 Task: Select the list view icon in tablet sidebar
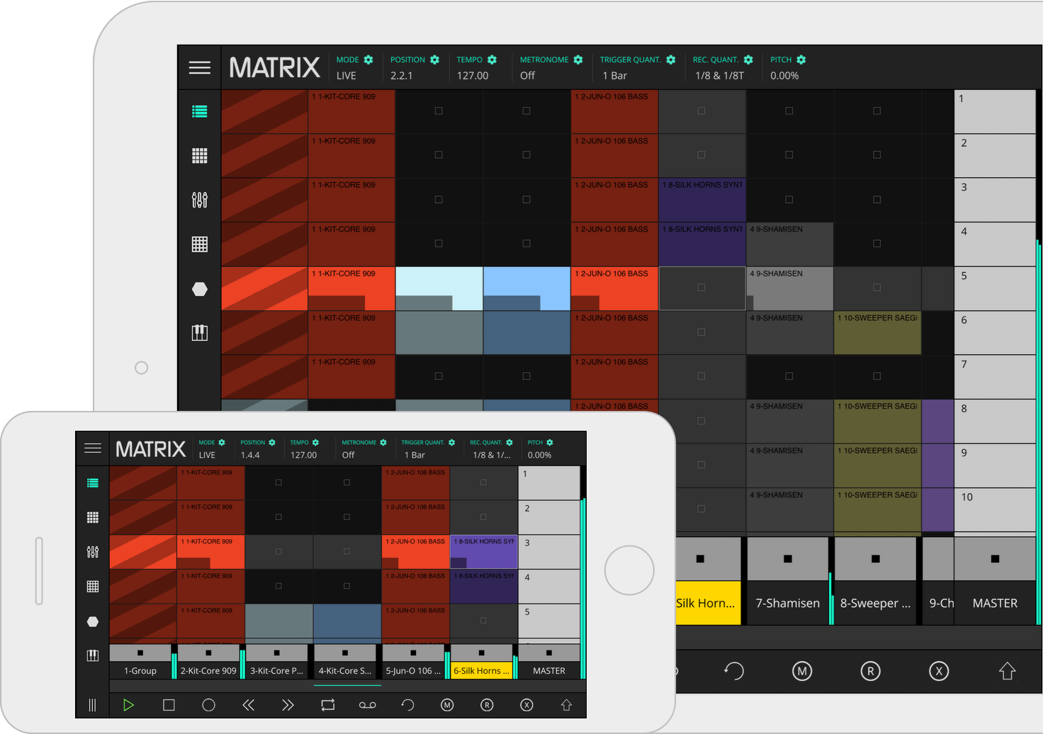(200, 111)
